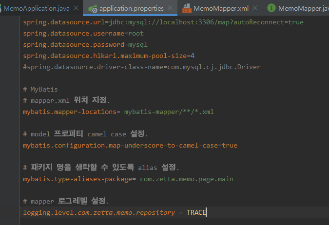Screen dimensions: 329x225
Task: Select the application.properties tab
Action: [131, 8]
